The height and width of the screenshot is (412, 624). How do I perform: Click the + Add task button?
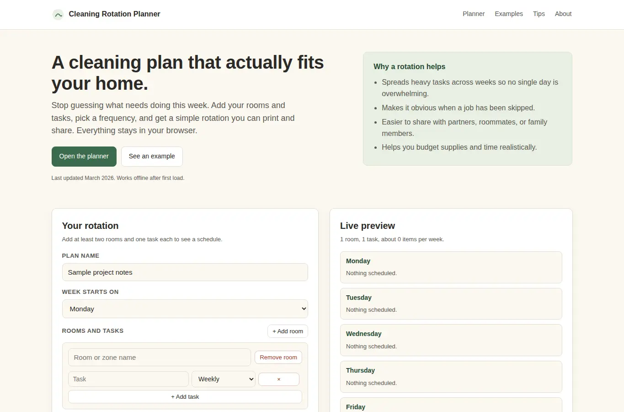click(185, 396)
